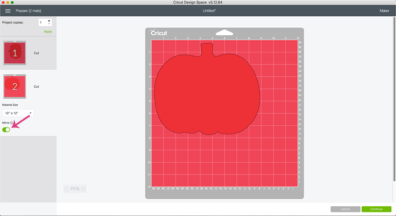Decrease project copies with down arrow
The width and height of the screenshot is (396, 216).
tap(48, 24)
